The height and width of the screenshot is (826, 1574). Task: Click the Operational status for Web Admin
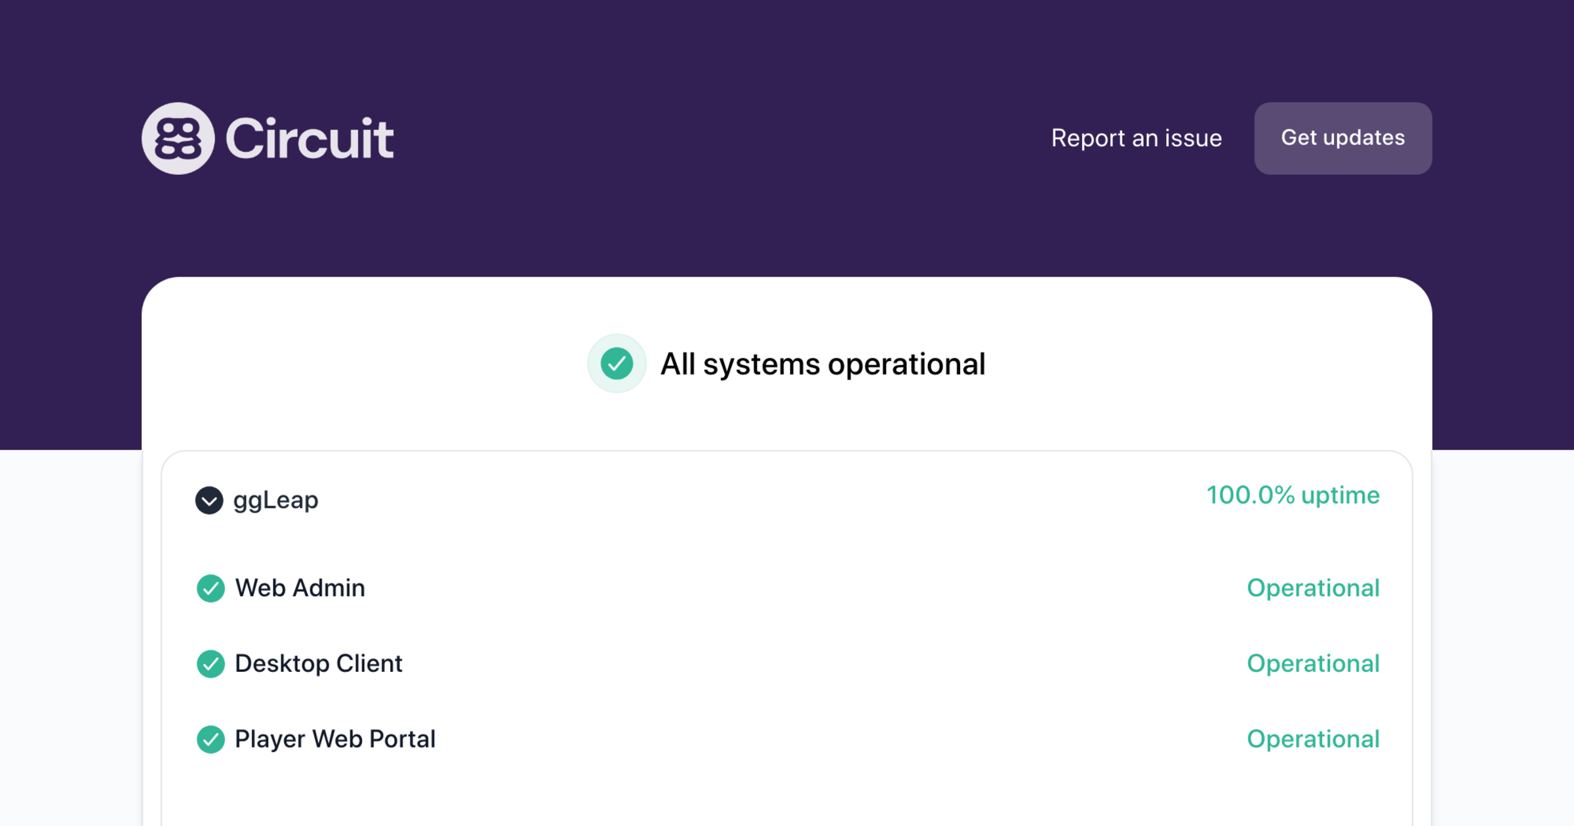[1314, 589]
